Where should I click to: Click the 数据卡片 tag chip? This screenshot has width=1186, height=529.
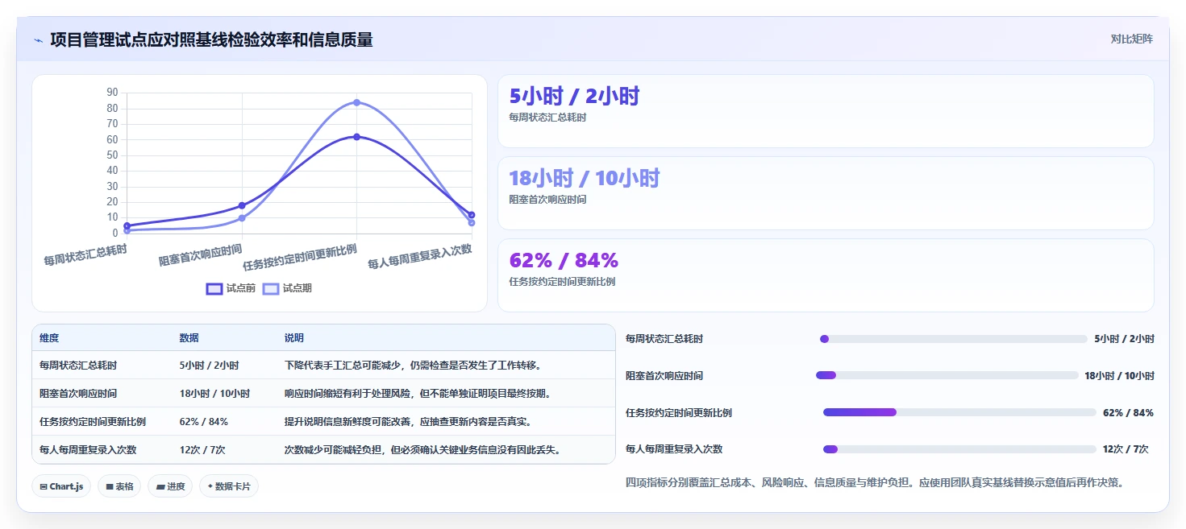coord(229,486)
